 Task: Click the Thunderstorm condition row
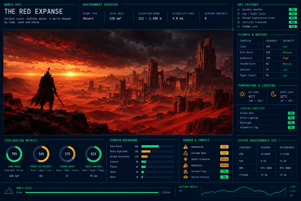click(x=267, y=64)
